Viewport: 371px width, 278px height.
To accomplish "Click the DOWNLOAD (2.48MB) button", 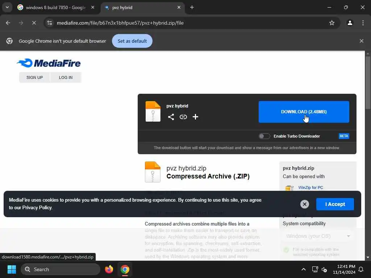I will (304, 112).
